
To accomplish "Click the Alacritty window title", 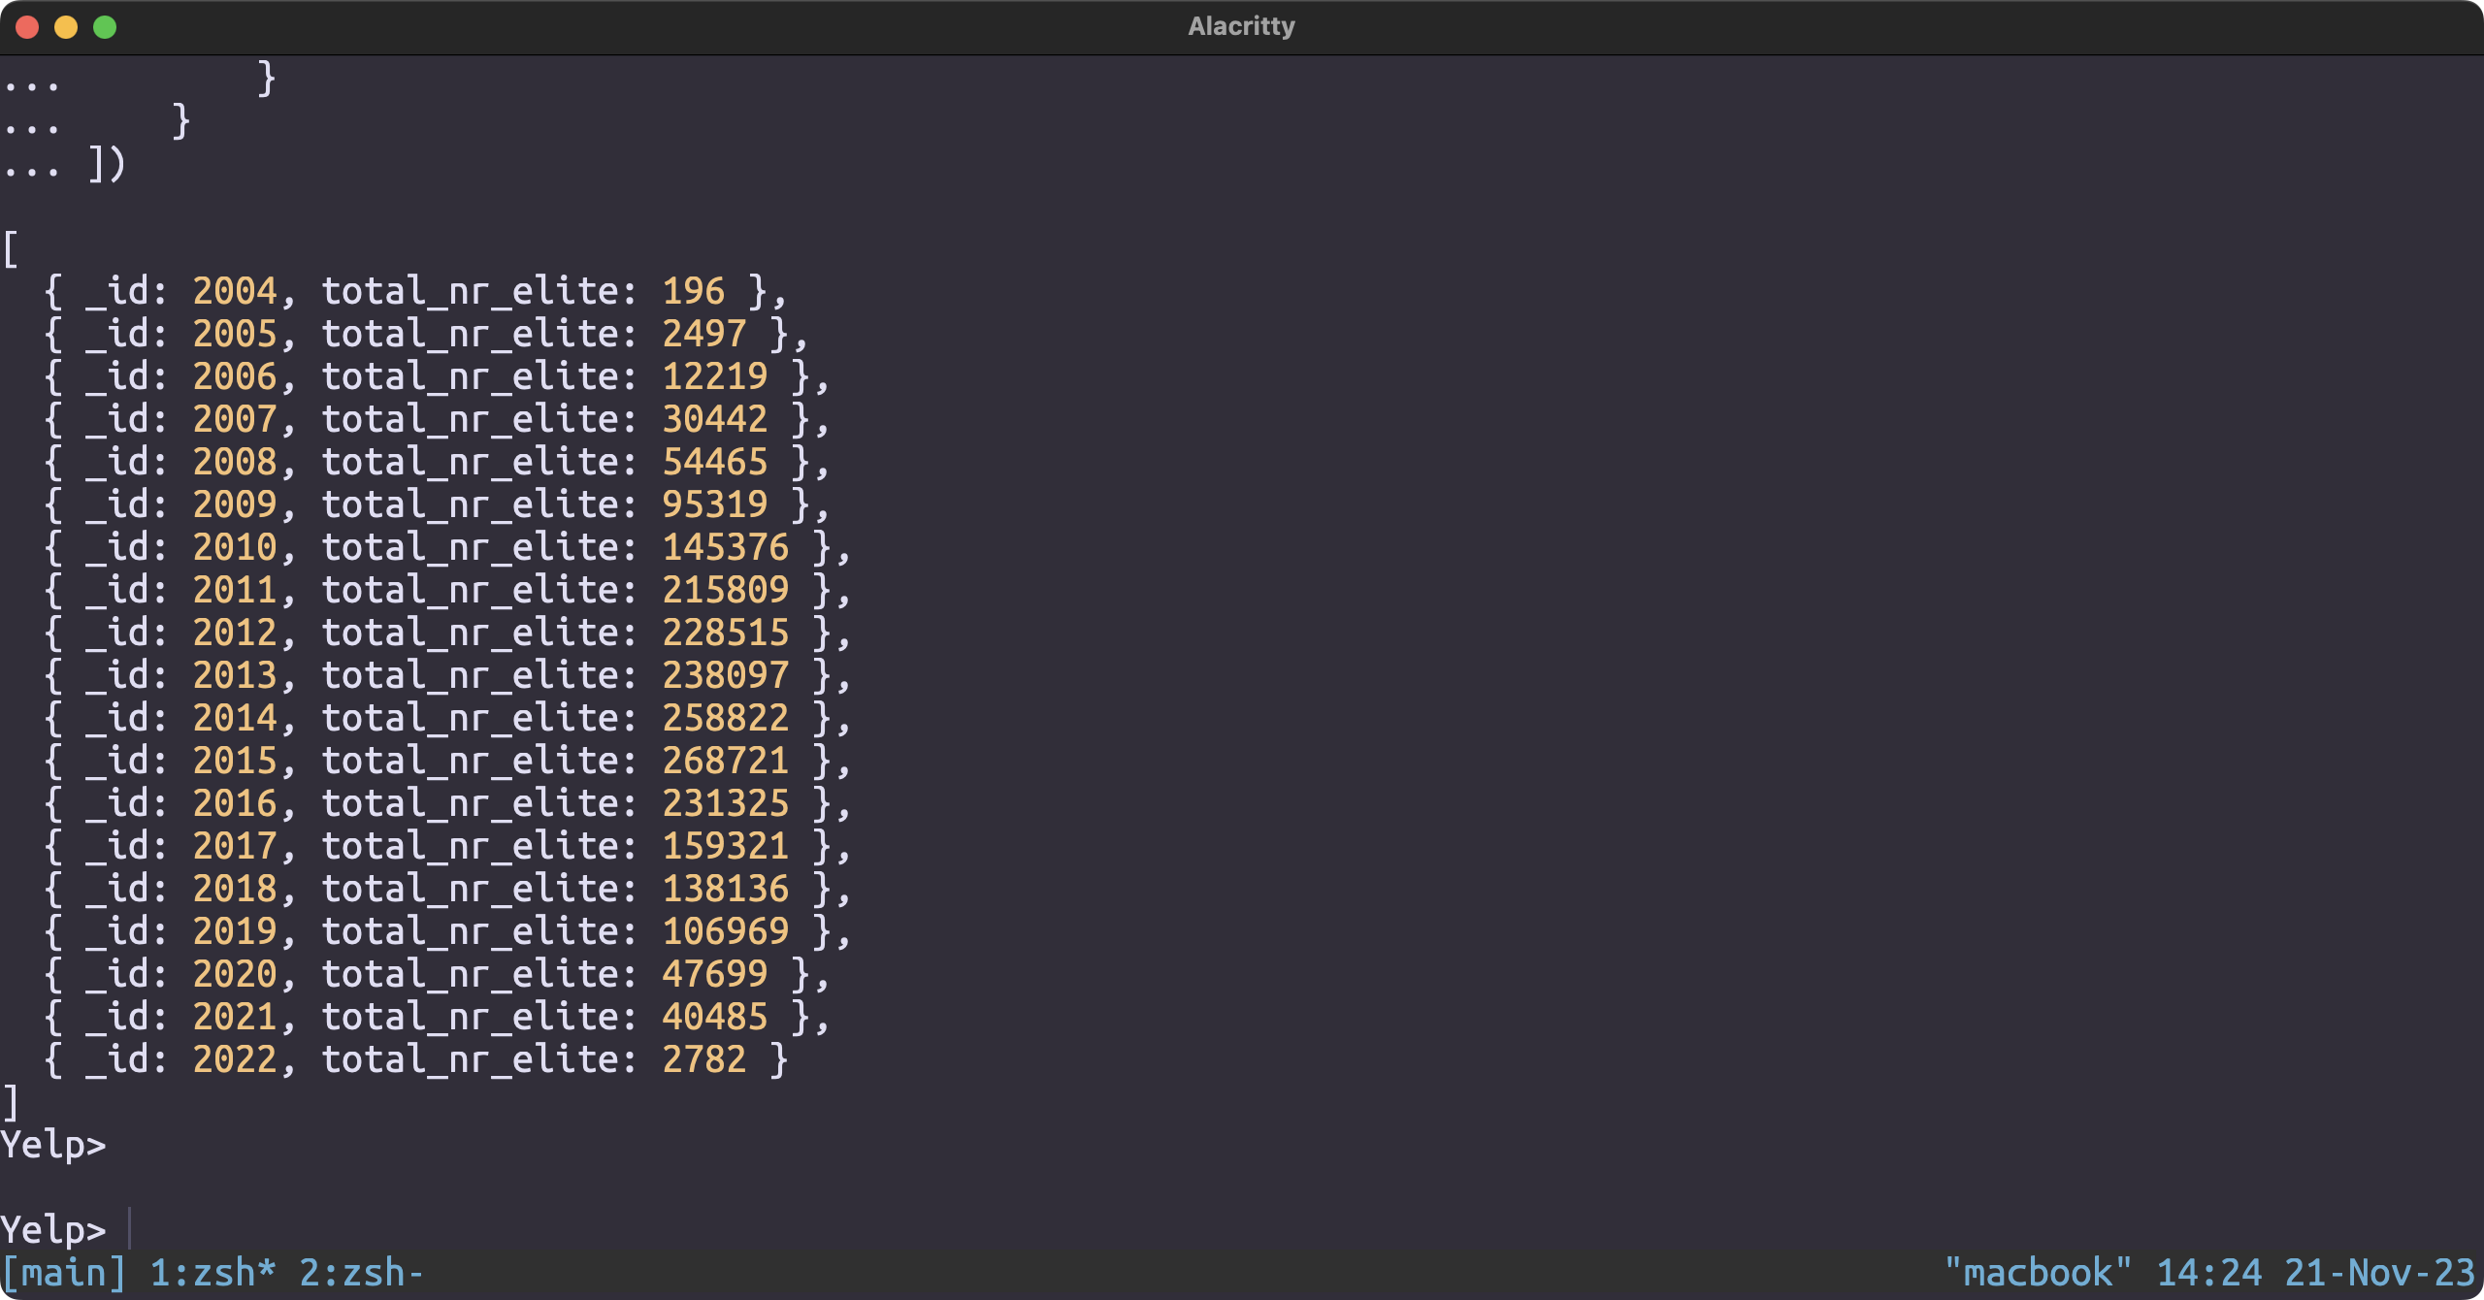I will point(1241,26).
